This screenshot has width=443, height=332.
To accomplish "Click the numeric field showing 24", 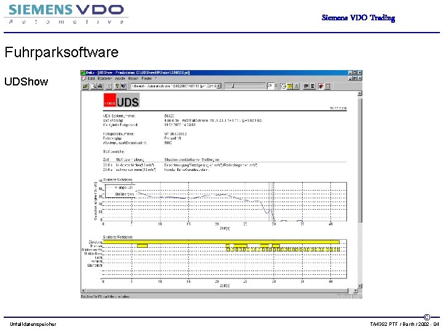I will 270,86.
